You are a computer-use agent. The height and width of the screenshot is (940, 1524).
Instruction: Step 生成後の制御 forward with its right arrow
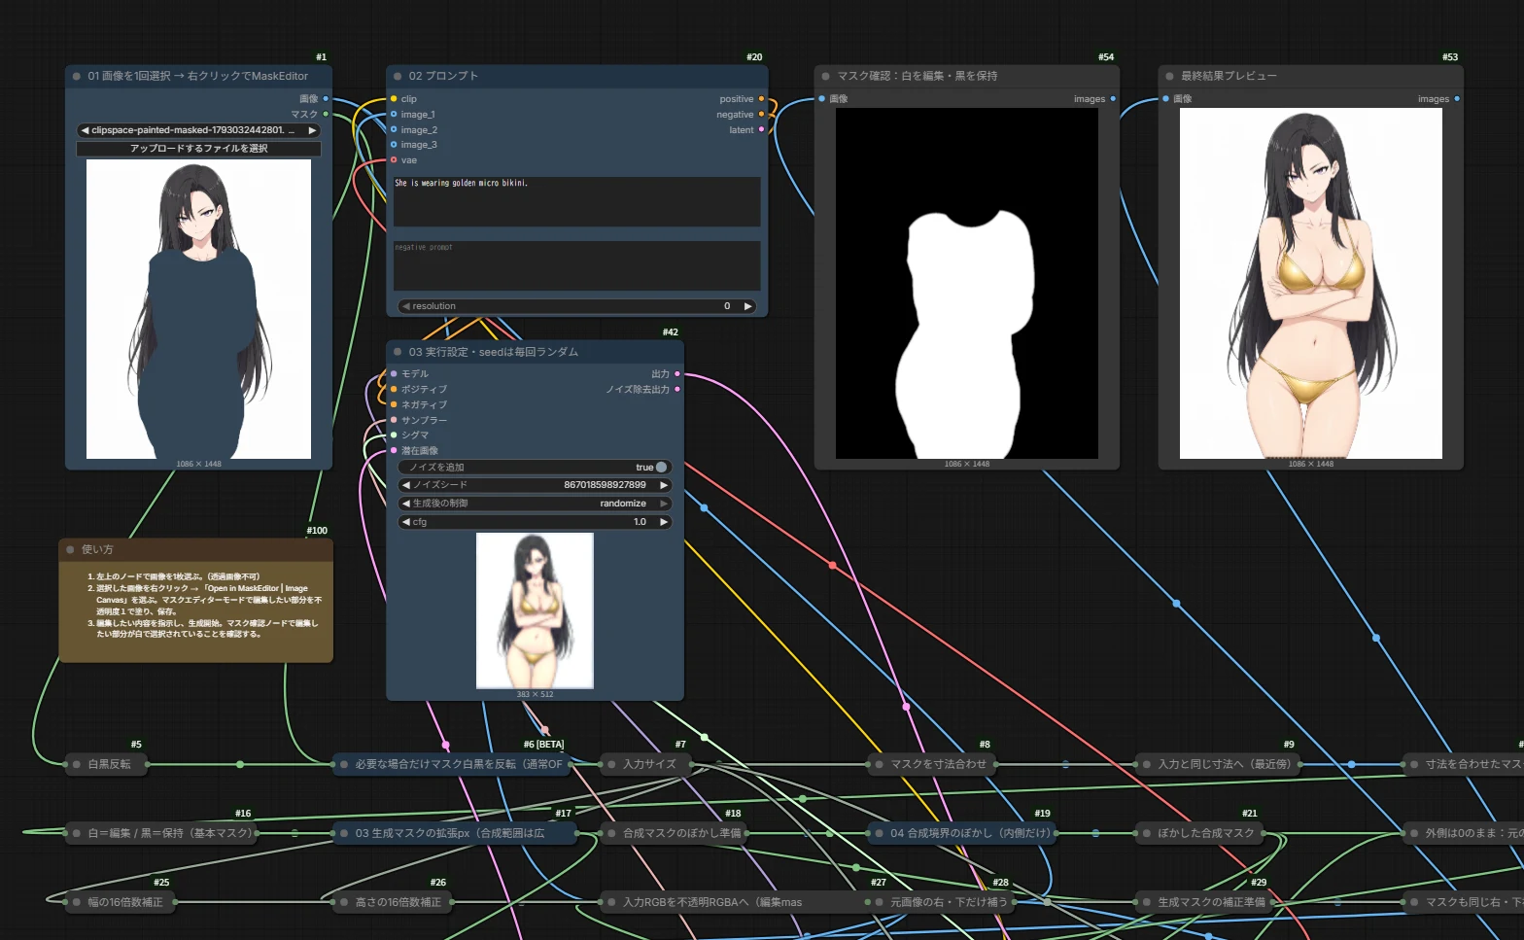click(664, 504)
